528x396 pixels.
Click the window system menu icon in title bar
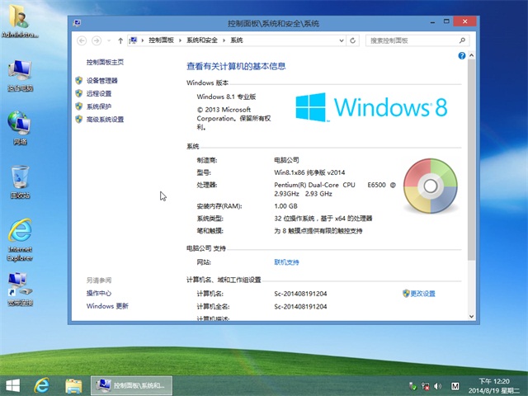click(x=77, y=23)
